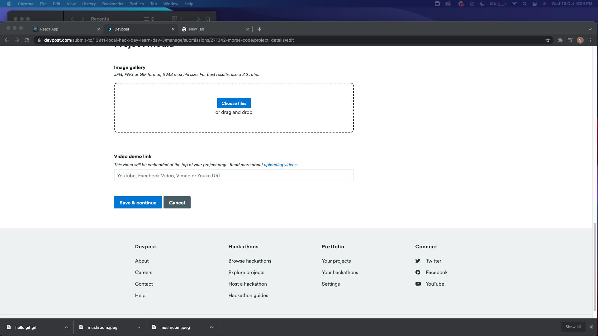Expand options for first mushroom.jpeg download

(x=139, y=327)
